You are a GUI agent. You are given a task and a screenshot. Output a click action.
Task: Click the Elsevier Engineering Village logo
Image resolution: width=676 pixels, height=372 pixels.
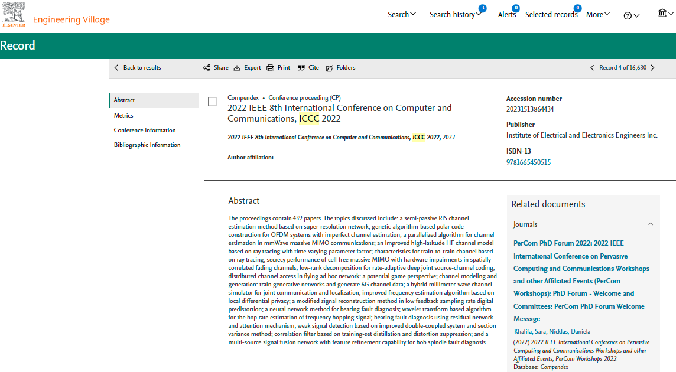(56, 16)
